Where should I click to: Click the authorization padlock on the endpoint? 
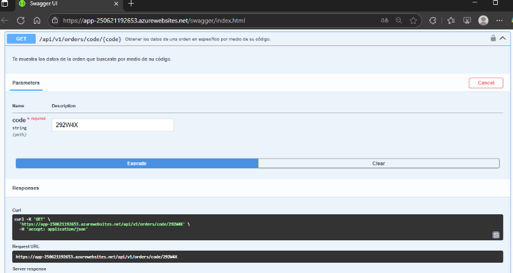pos(493,38)
